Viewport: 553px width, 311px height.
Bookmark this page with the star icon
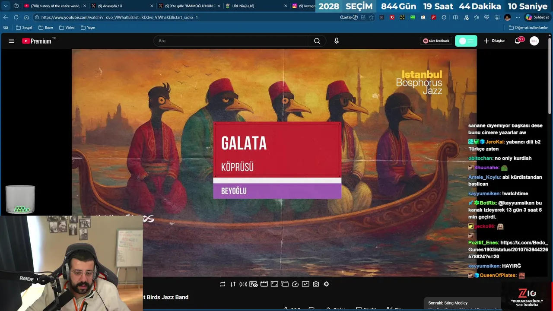pyautogui.click(x=371, y=17)
